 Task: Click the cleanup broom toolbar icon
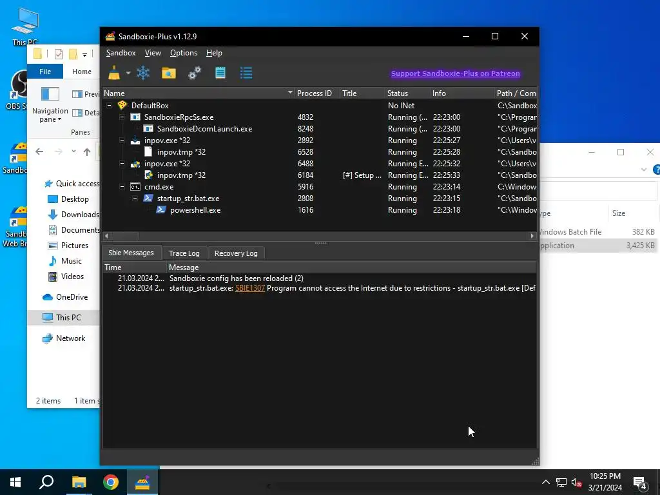click(x=114, y=73)
